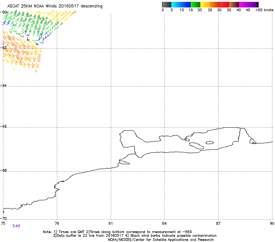Image resolution: width=275 pixels, height=242 pixels.
Task: Click the longitude label 87
Action: coord(218,223)
